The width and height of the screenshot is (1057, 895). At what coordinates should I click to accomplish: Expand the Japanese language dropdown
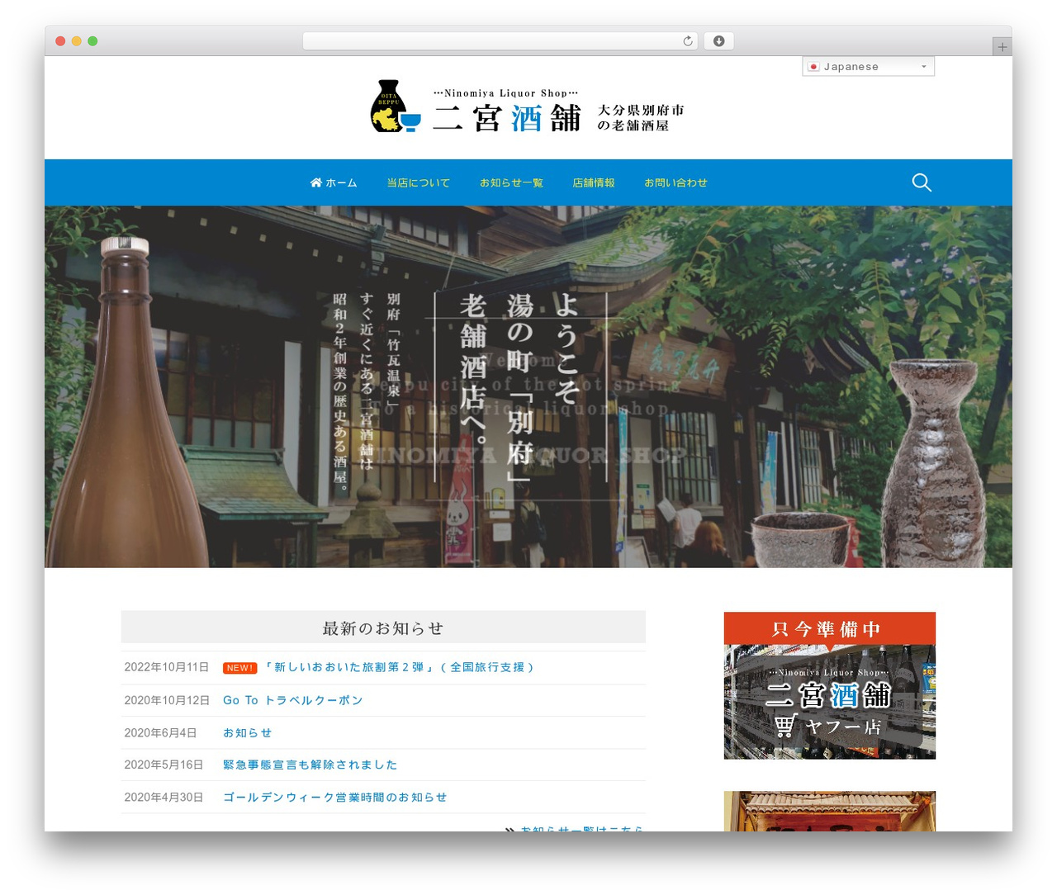click(868, 67)
